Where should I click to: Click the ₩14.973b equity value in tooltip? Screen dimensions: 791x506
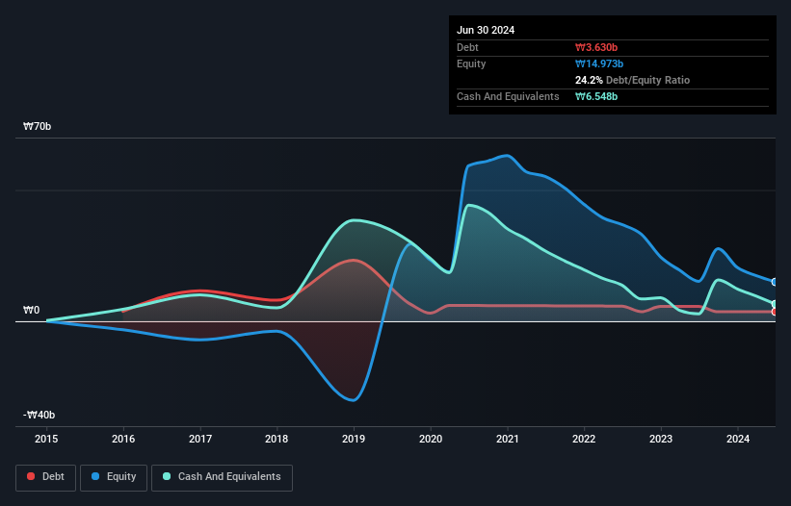click(x=599, y=63)
